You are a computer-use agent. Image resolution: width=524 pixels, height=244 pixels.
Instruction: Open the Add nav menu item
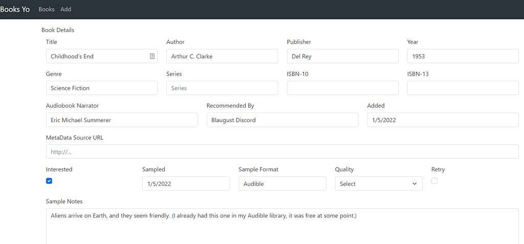coord(66,9)
